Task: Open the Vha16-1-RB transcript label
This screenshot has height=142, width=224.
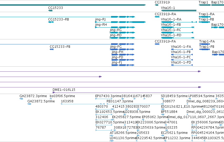Action: (x=171, y=24)
